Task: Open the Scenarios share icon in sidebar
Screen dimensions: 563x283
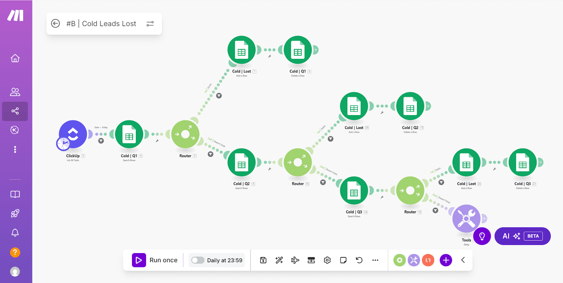Action: pos(15,111)
